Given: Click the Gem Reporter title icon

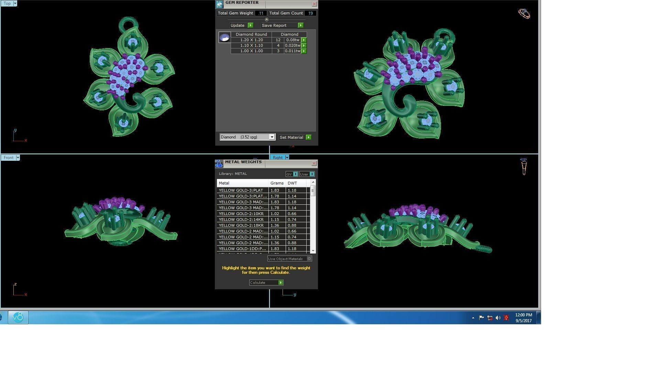Looking at the screenshot, I should (x=219, y=4).
